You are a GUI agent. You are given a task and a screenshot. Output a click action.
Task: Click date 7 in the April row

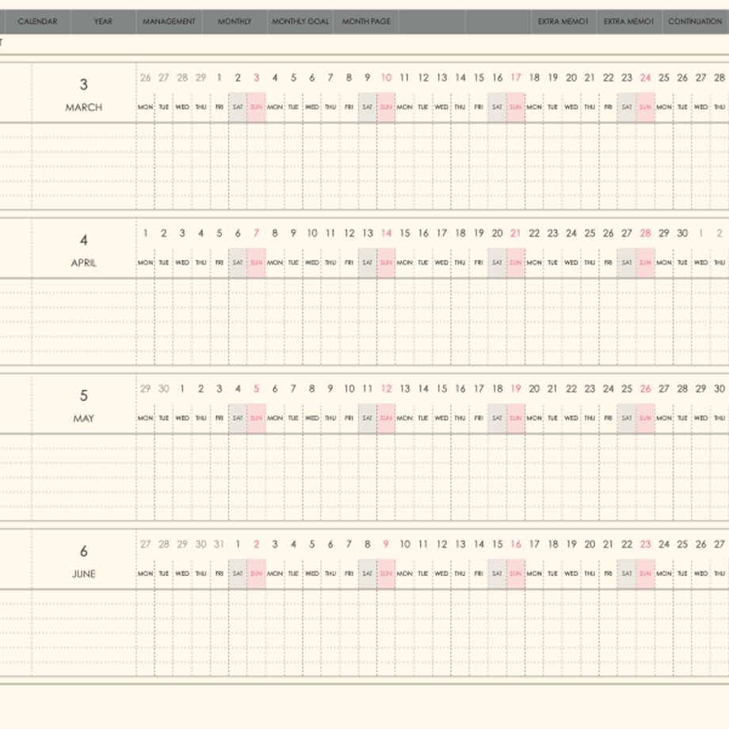click(256, 234)
